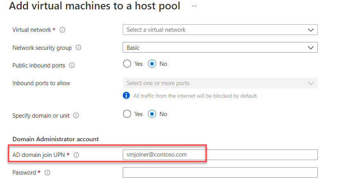Viewport: 362px width, 184px height.
Task: Open the ellipsis menu beside the page title
Action: pos(194,6)
